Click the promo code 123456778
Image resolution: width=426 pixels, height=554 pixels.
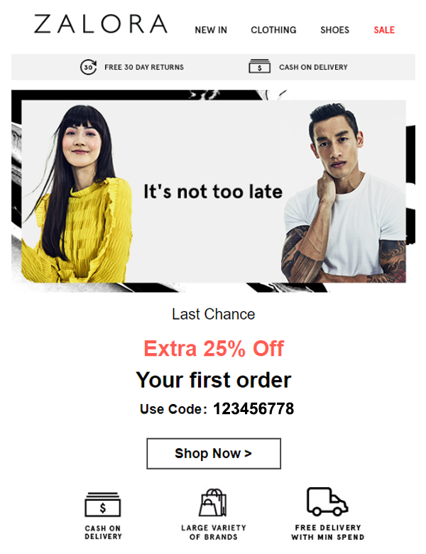(253, 409)
